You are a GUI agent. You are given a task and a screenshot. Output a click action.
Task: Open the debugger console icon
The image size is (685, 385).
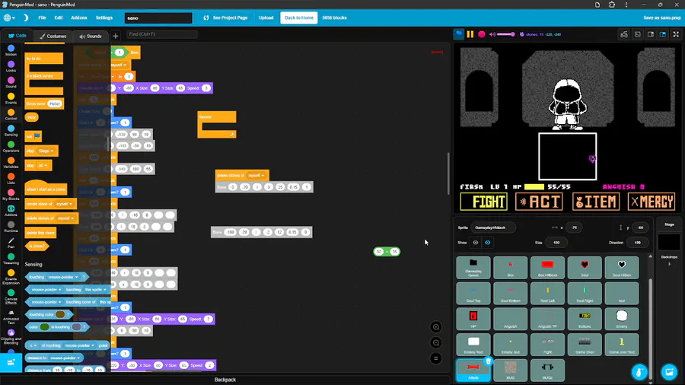(x=637, y=34)
